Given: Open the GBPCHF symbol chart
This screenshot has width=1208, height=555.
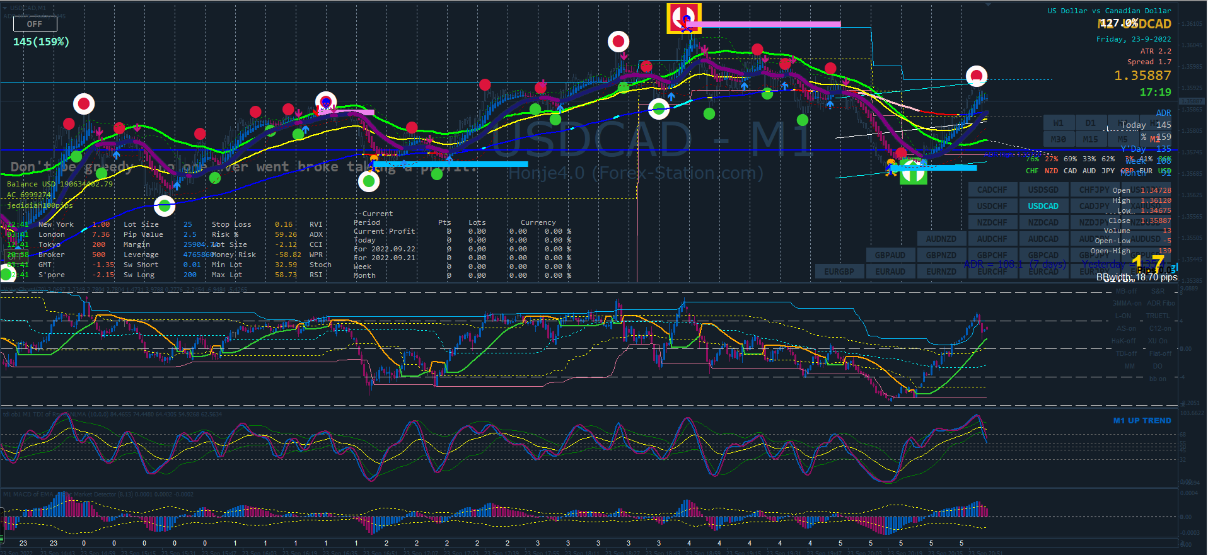Looking at the screenshot, I should pyautogui.click(x=992, y=255).
